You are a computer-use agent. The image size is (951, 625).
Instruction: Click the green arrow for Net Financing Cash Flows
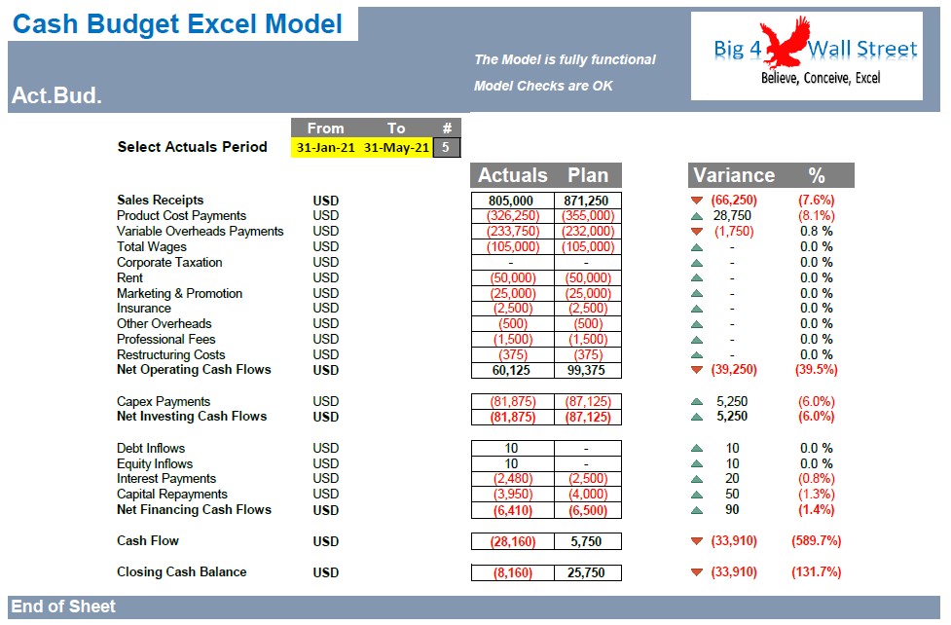click(x=697, y=510)
